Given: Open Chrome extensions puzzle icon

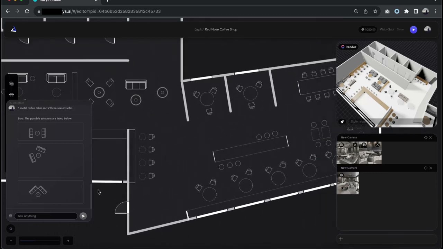Looking at the screenshot, I should pyautogui.click(x=406, y=11).
